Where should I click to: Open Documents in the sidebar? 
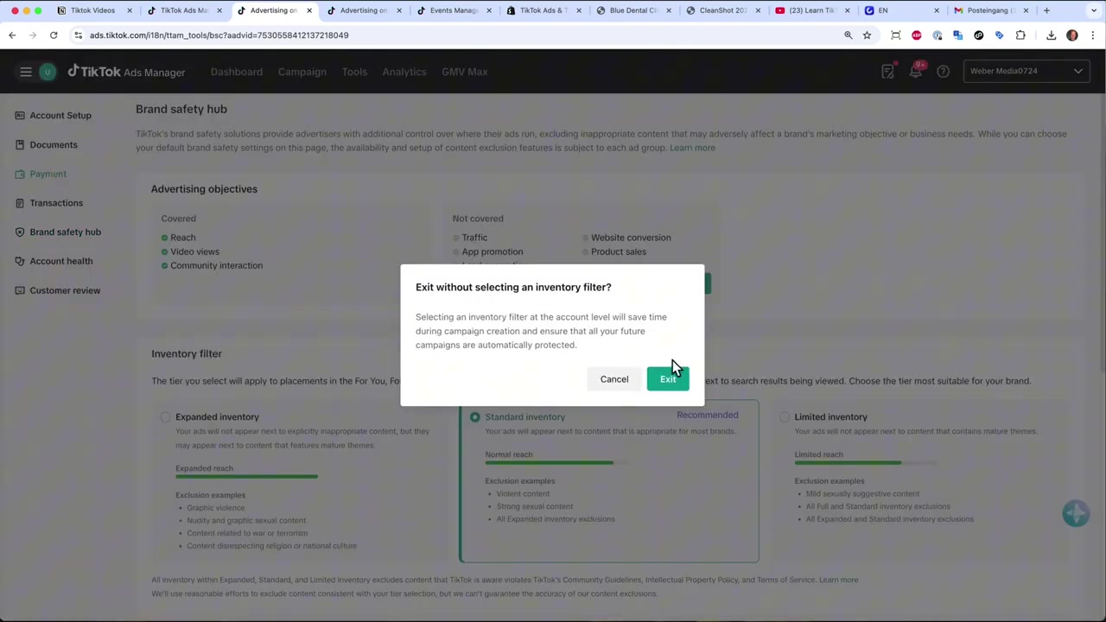(54, 144)
